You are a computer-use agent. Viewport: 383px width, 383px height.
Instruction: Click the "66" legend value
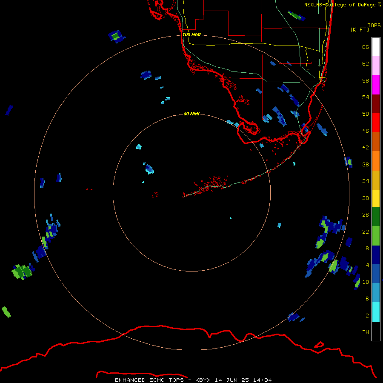pos(366,47)
